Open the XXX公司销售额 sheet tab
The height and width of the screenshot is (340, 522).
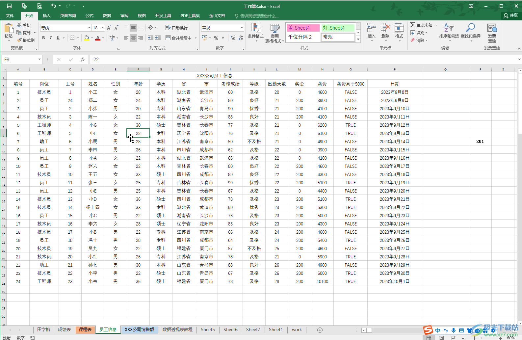[140, 329]
